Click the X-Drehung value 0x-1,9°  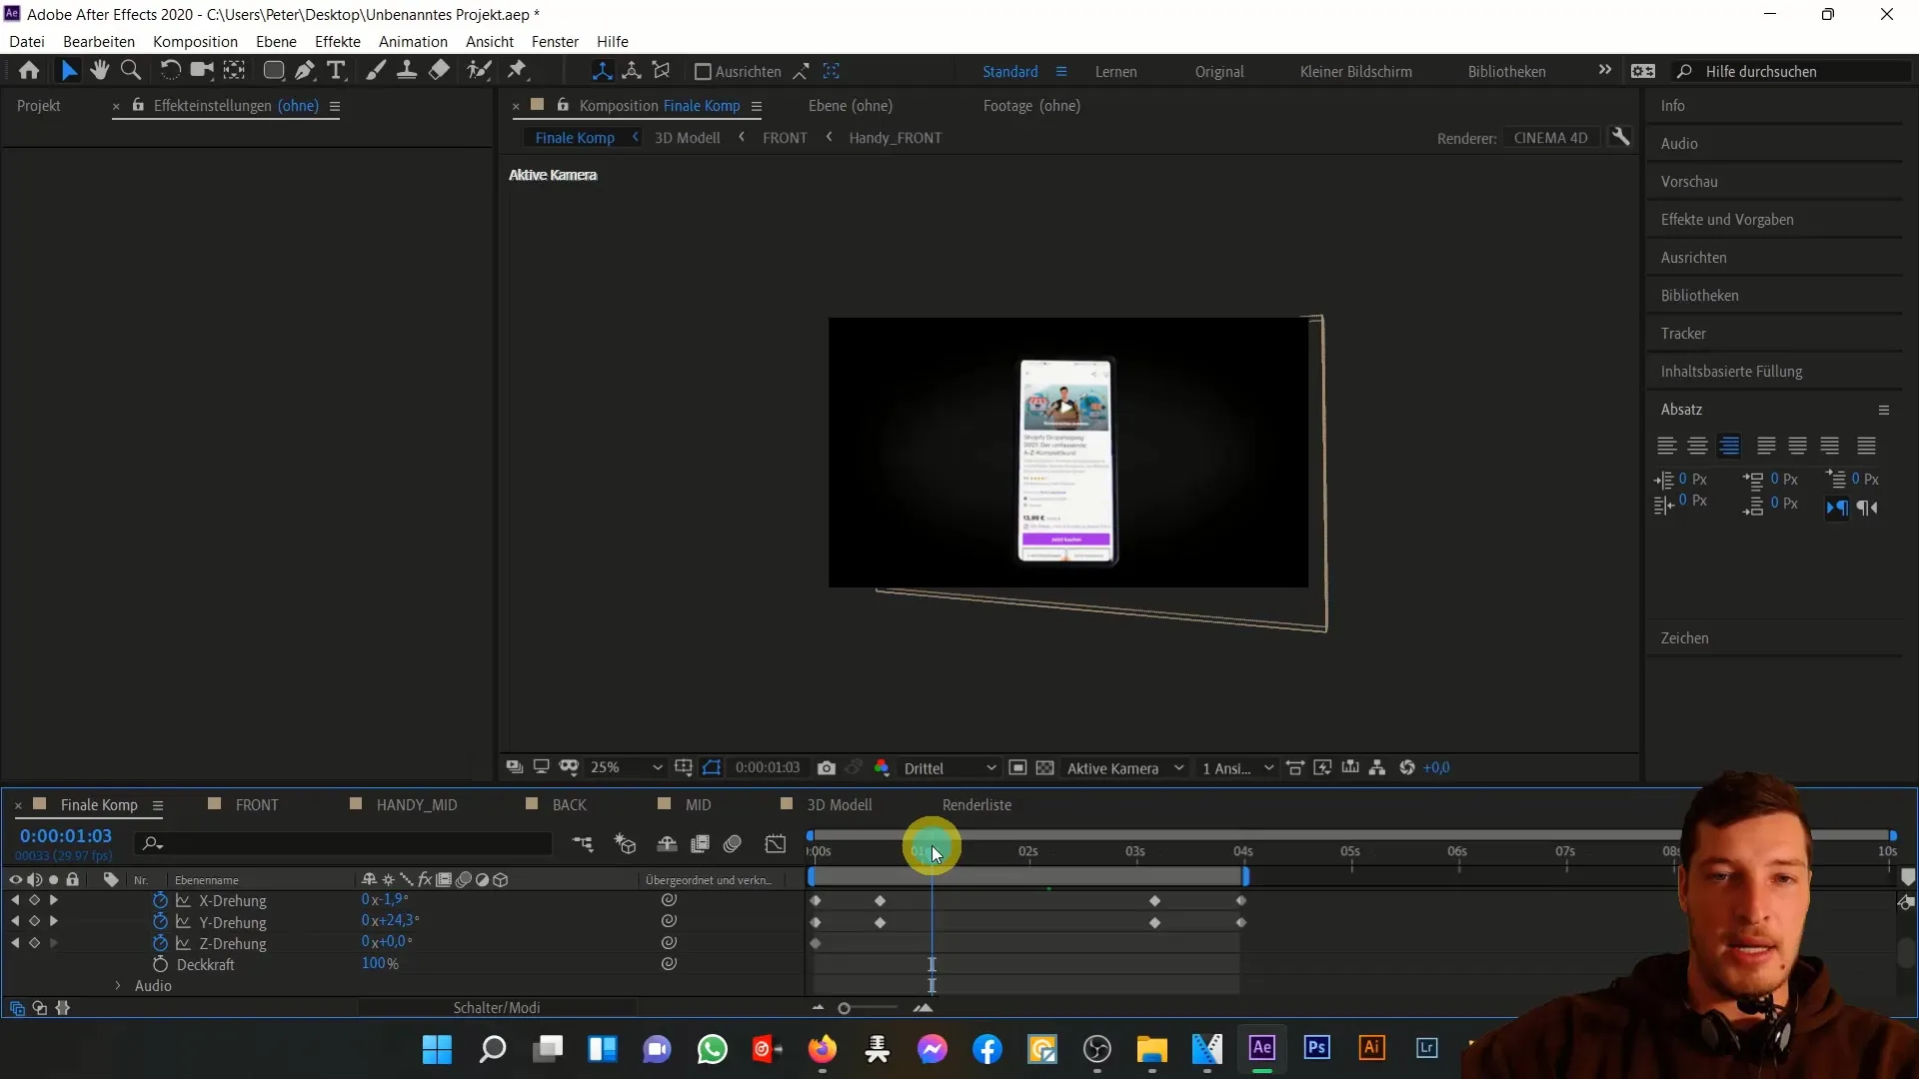(x=385, y=900)
